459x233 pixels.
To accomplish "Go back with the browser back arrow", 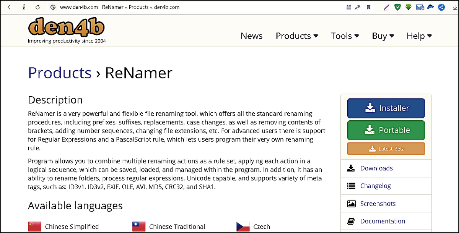I will coord(10,7).
